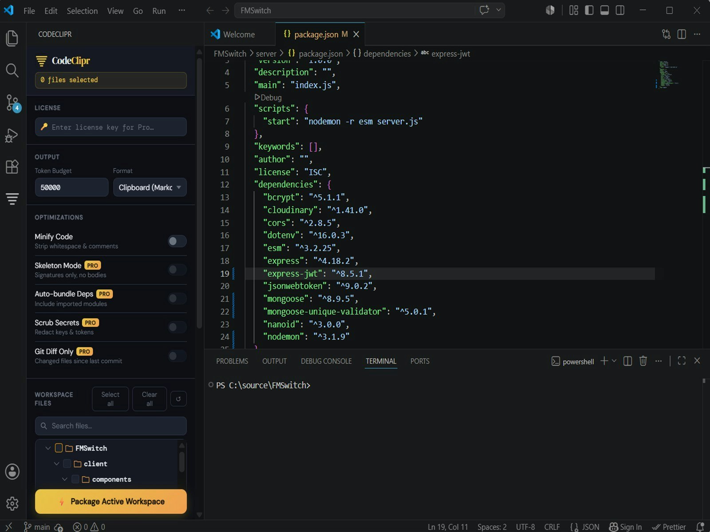Viewport: 710px width, 532px height.
Task: Switch to the PROBLEMS panel tab
Action: coord(232,361)
